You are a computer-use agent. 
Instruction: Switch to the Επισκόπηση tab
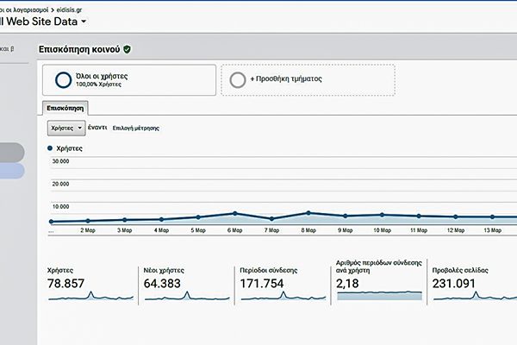click(x=65, y=108)
